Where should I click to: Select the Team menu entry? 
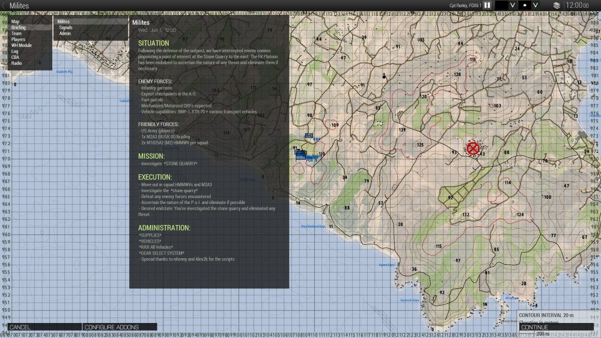(17, 34)
